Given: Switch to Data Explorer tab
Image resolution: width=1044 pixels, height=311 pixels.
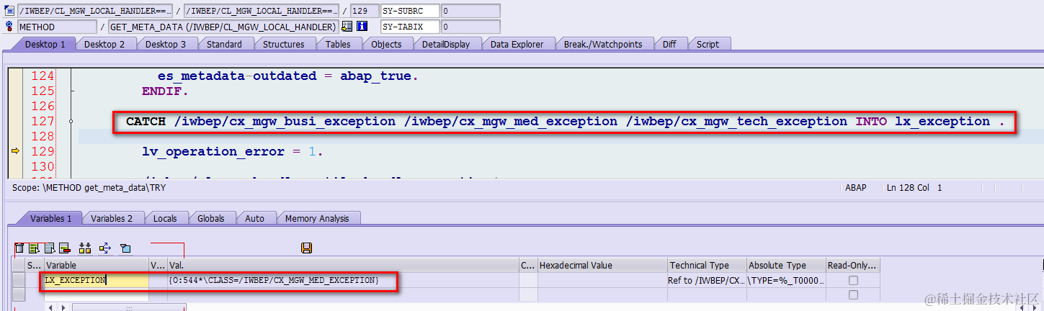Looking at the screenshot, I should coord(517,44).
